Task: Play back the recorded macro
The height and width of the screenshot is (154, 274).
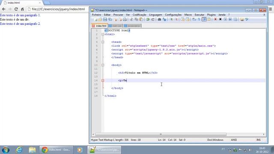Action: [226, 19]
